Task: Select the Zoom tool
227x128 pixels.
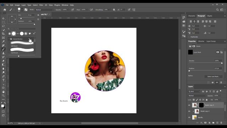Action: coord(3,96)
